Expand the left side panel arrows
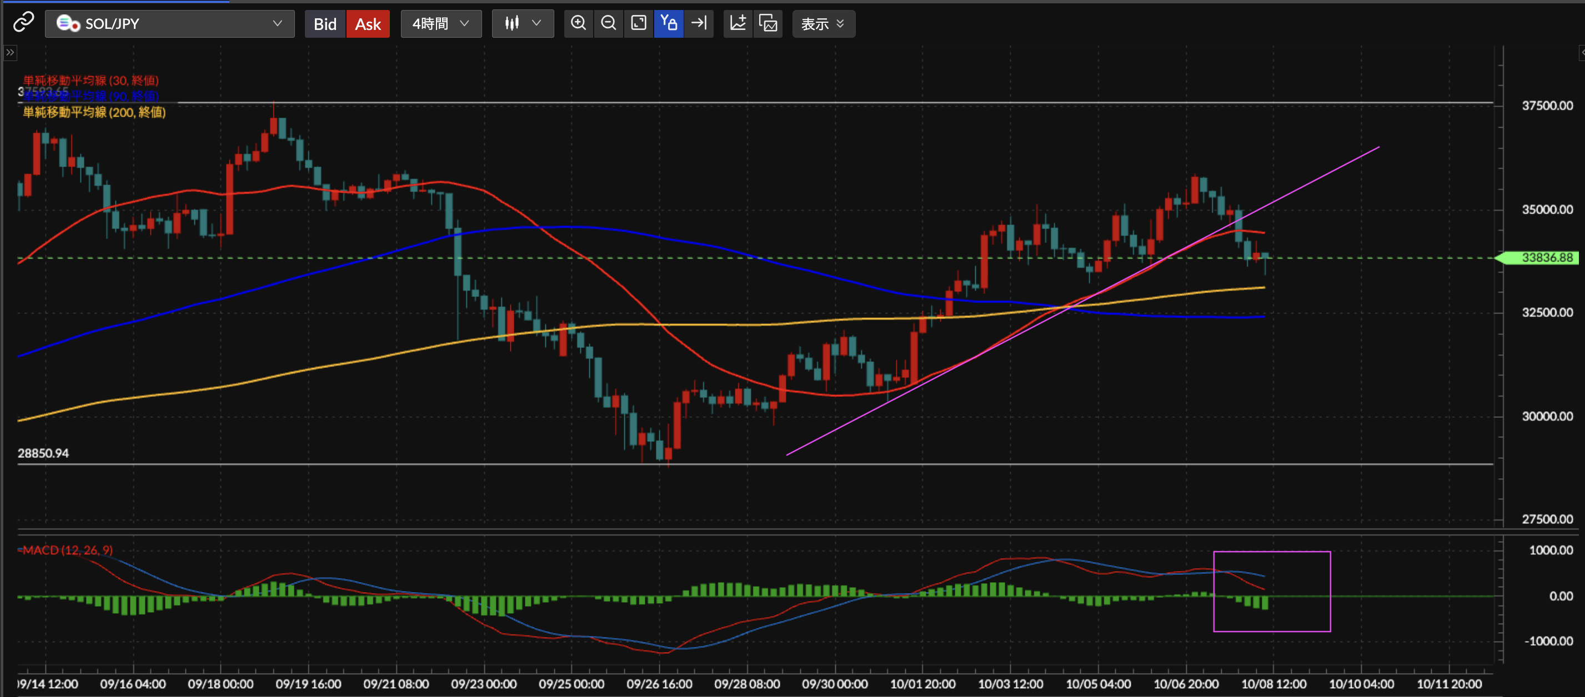The width and height of the screenshot is (1585, 697). [x=10, y=53]
